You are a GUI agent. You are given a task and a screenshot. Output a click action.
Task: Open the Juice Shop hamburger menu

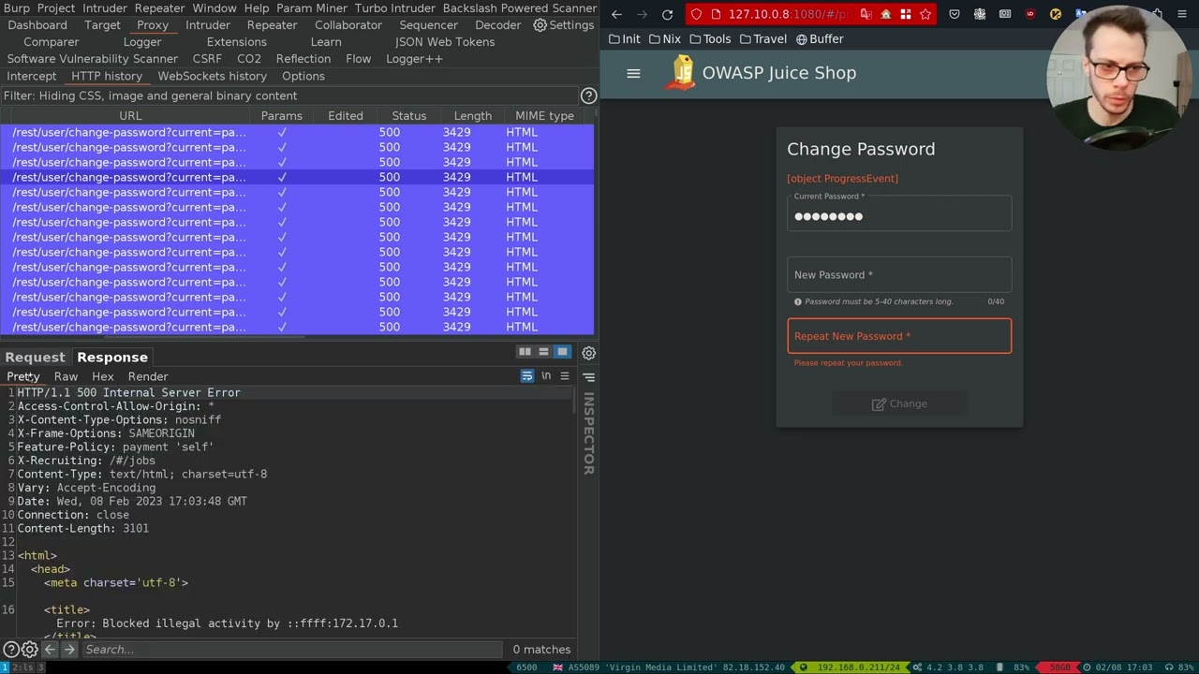coord(633,73)
